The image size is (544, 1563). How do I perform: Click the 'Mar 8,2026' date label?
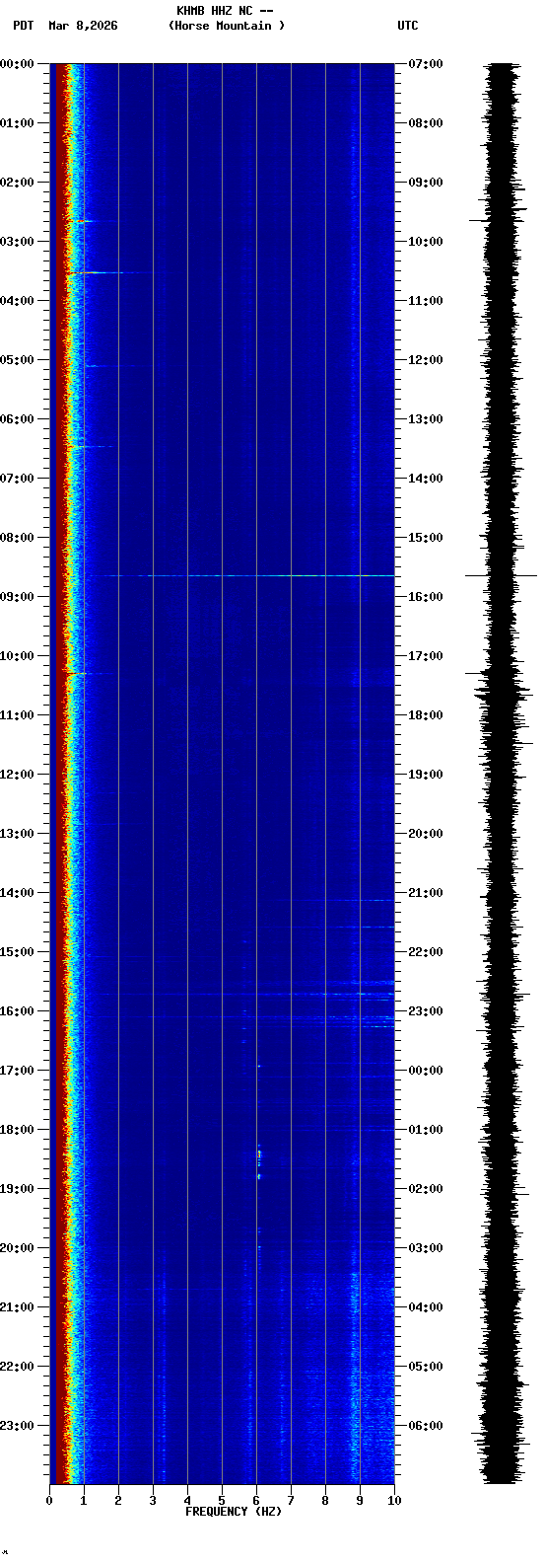pyautogui.click(x=83, y=26)
